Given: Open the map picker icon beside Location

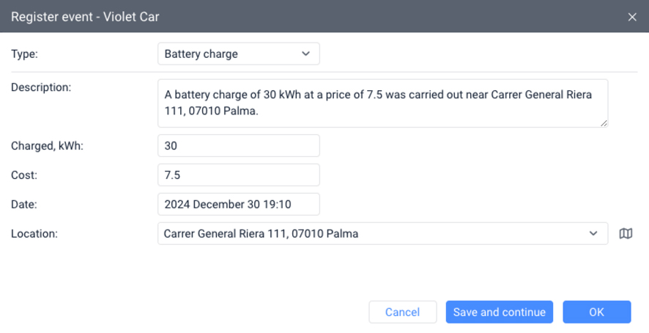Looking at the screenshot, I should 626,233.
